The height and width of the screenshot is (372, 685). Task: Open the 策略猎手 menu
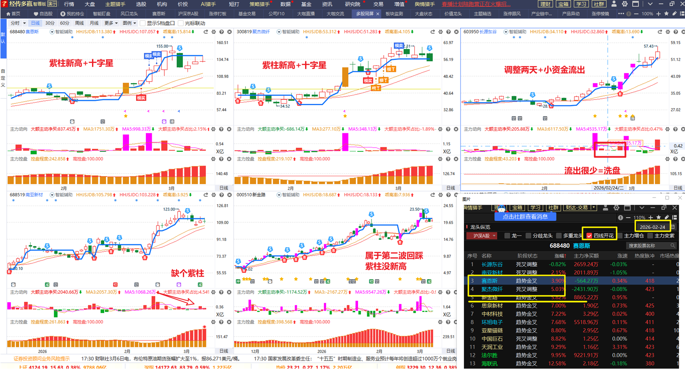(x=259, y=4)
